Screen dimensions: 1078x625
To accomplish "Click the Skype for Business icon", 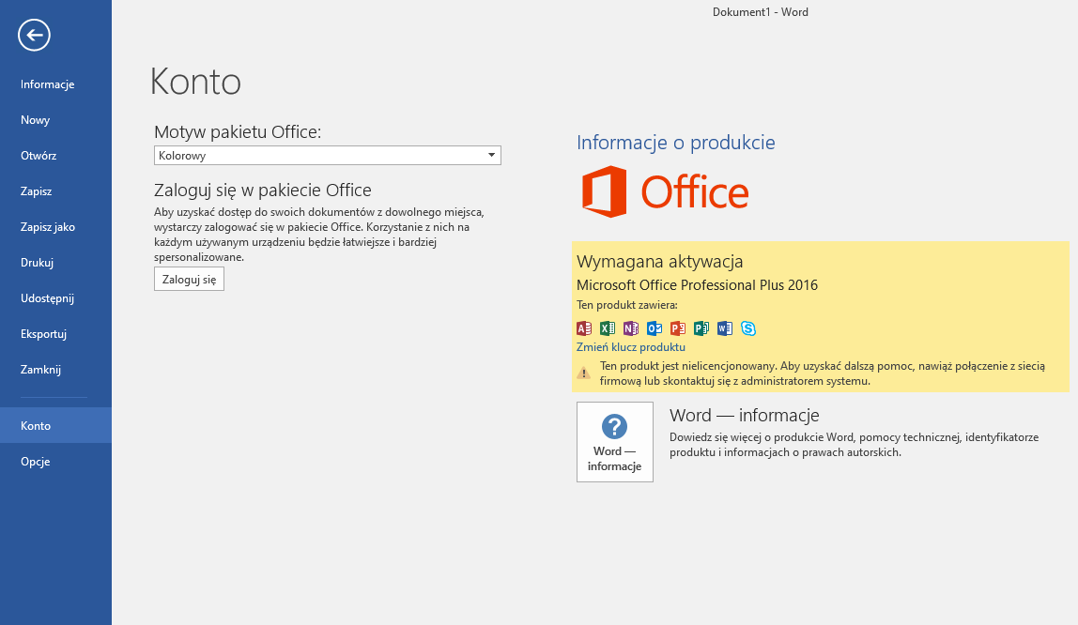I will [x=748, y=328].
